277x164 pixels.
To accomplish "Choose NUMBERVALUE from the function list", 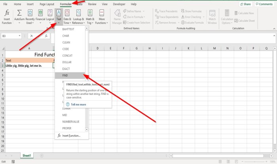I will click(x=70, y=122).
